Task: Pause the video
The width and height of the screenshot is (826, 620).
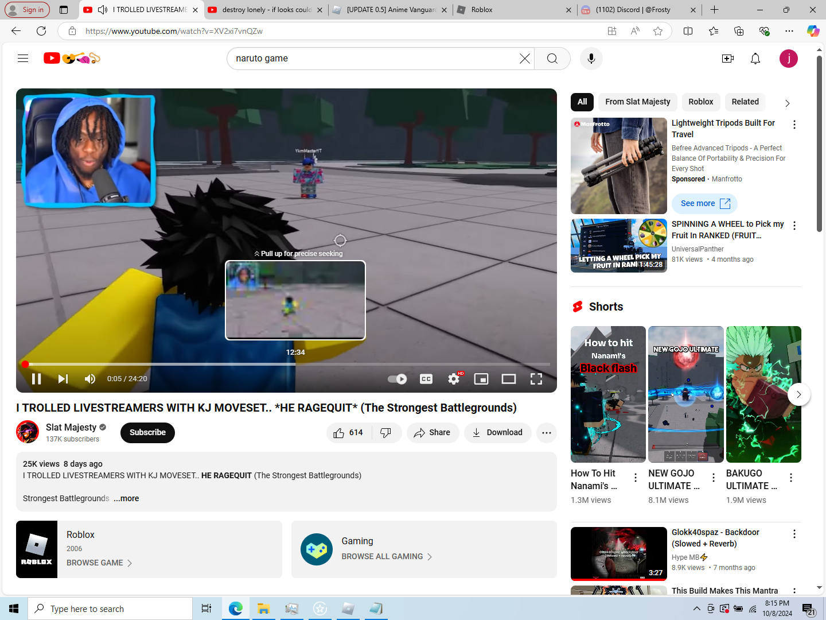Action: coord(36,379)
